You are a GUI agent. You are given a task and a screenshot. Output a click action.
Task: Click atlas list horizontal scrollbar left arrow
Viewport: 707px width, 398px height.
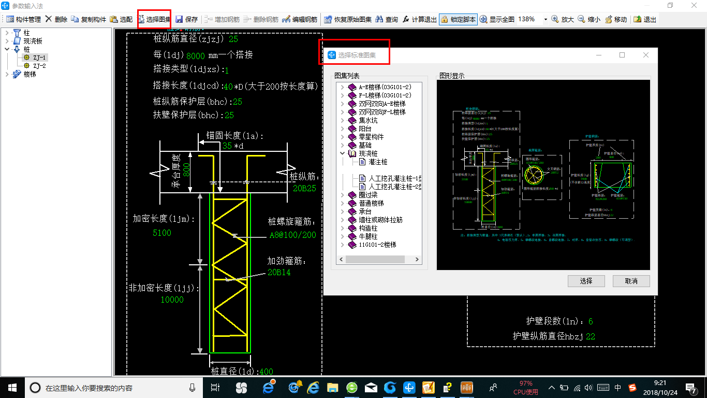341,259
